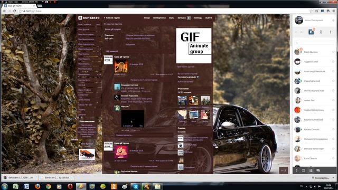Click the sneaker advertisement image

pos(87,155)
